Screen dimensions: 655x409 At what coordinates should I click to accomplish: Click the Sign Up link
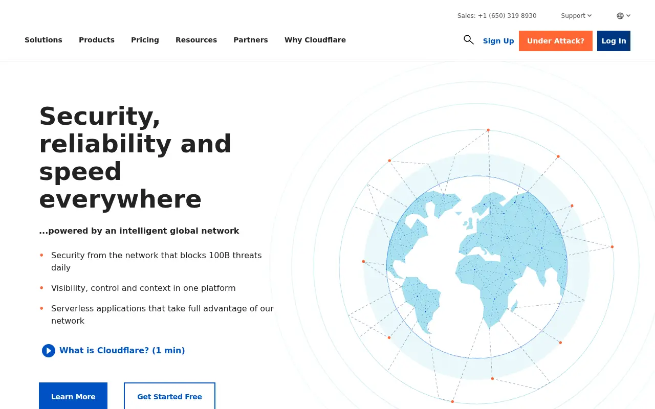[498, 41]
